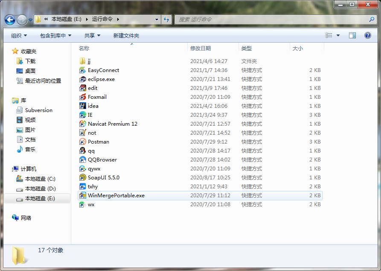The width and height of the screenshot is (381, 271).
Task: Click the edit shortcut icon
Action: (83, 88)
